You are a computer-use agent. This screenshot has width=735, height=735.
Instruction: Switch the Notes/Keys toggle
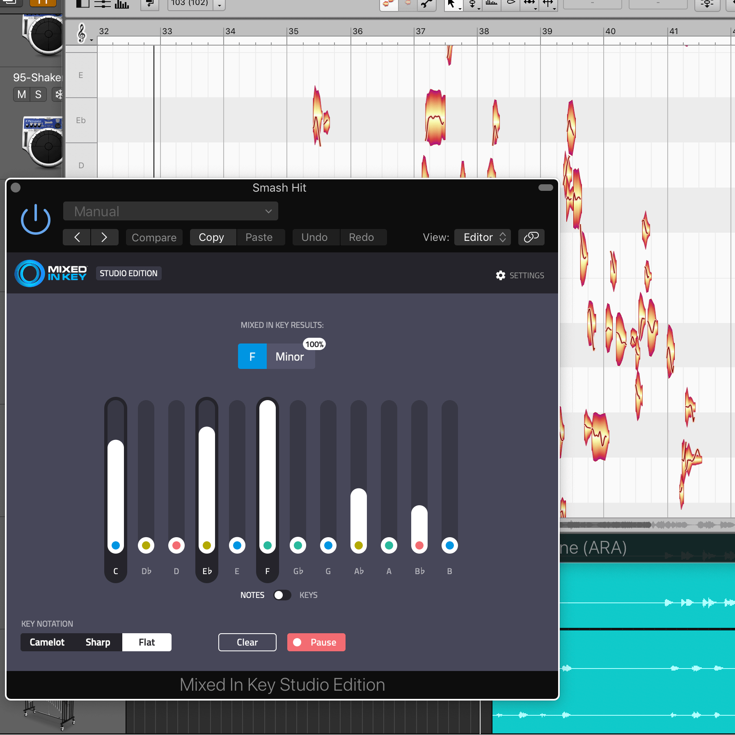click(282, 595)
